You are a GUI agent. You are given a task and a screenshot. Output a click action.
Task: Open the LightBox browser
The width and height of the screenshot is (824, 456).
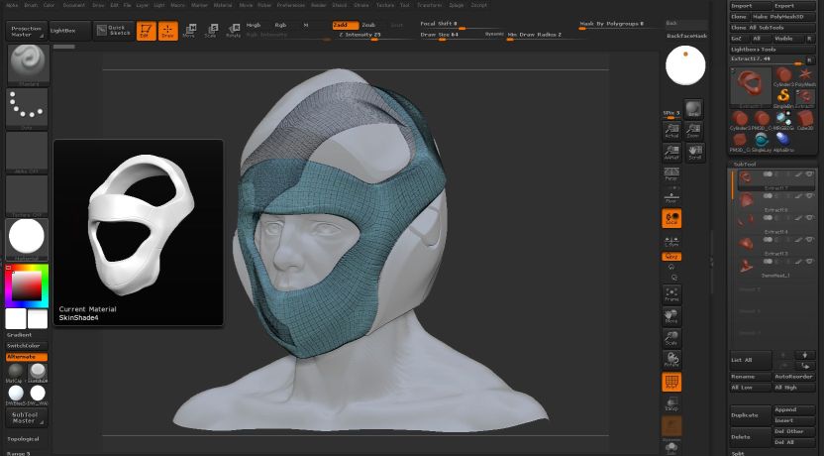point(68,31)
